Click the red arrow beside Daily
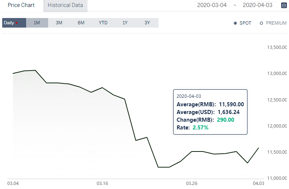Image resolution: width=289 pixels, height=189 pixels. [x=17, y=23]
